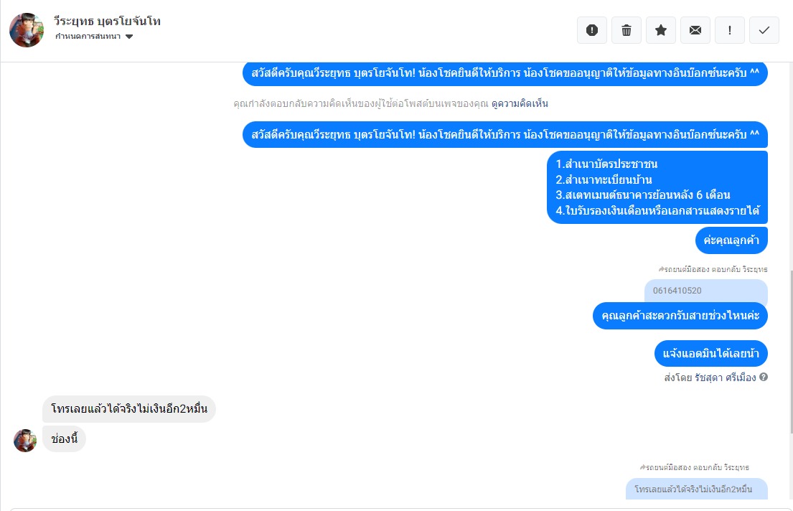The image size is (793, 511).
Task: Click the spam report exclamation circle icon
Action: coord(592,30)
